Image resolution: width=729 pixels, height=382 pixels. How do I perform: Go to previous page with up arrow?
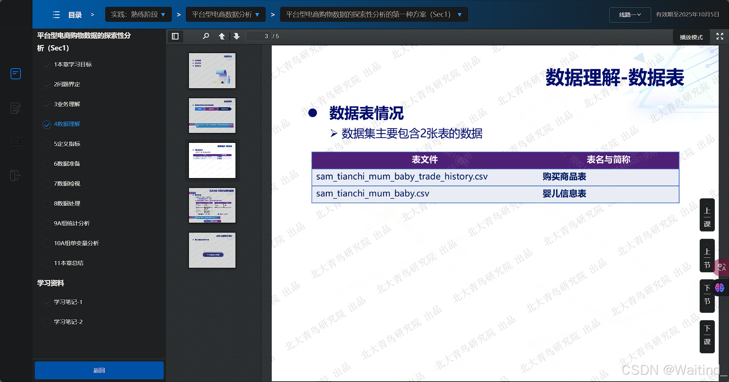[221, 36]
